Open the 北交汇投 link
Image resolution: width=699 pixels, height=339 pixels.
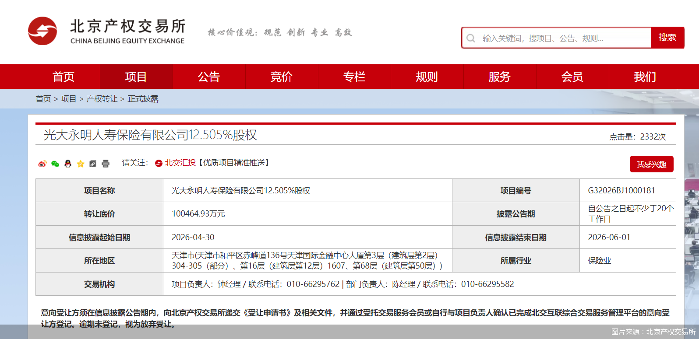180,163
